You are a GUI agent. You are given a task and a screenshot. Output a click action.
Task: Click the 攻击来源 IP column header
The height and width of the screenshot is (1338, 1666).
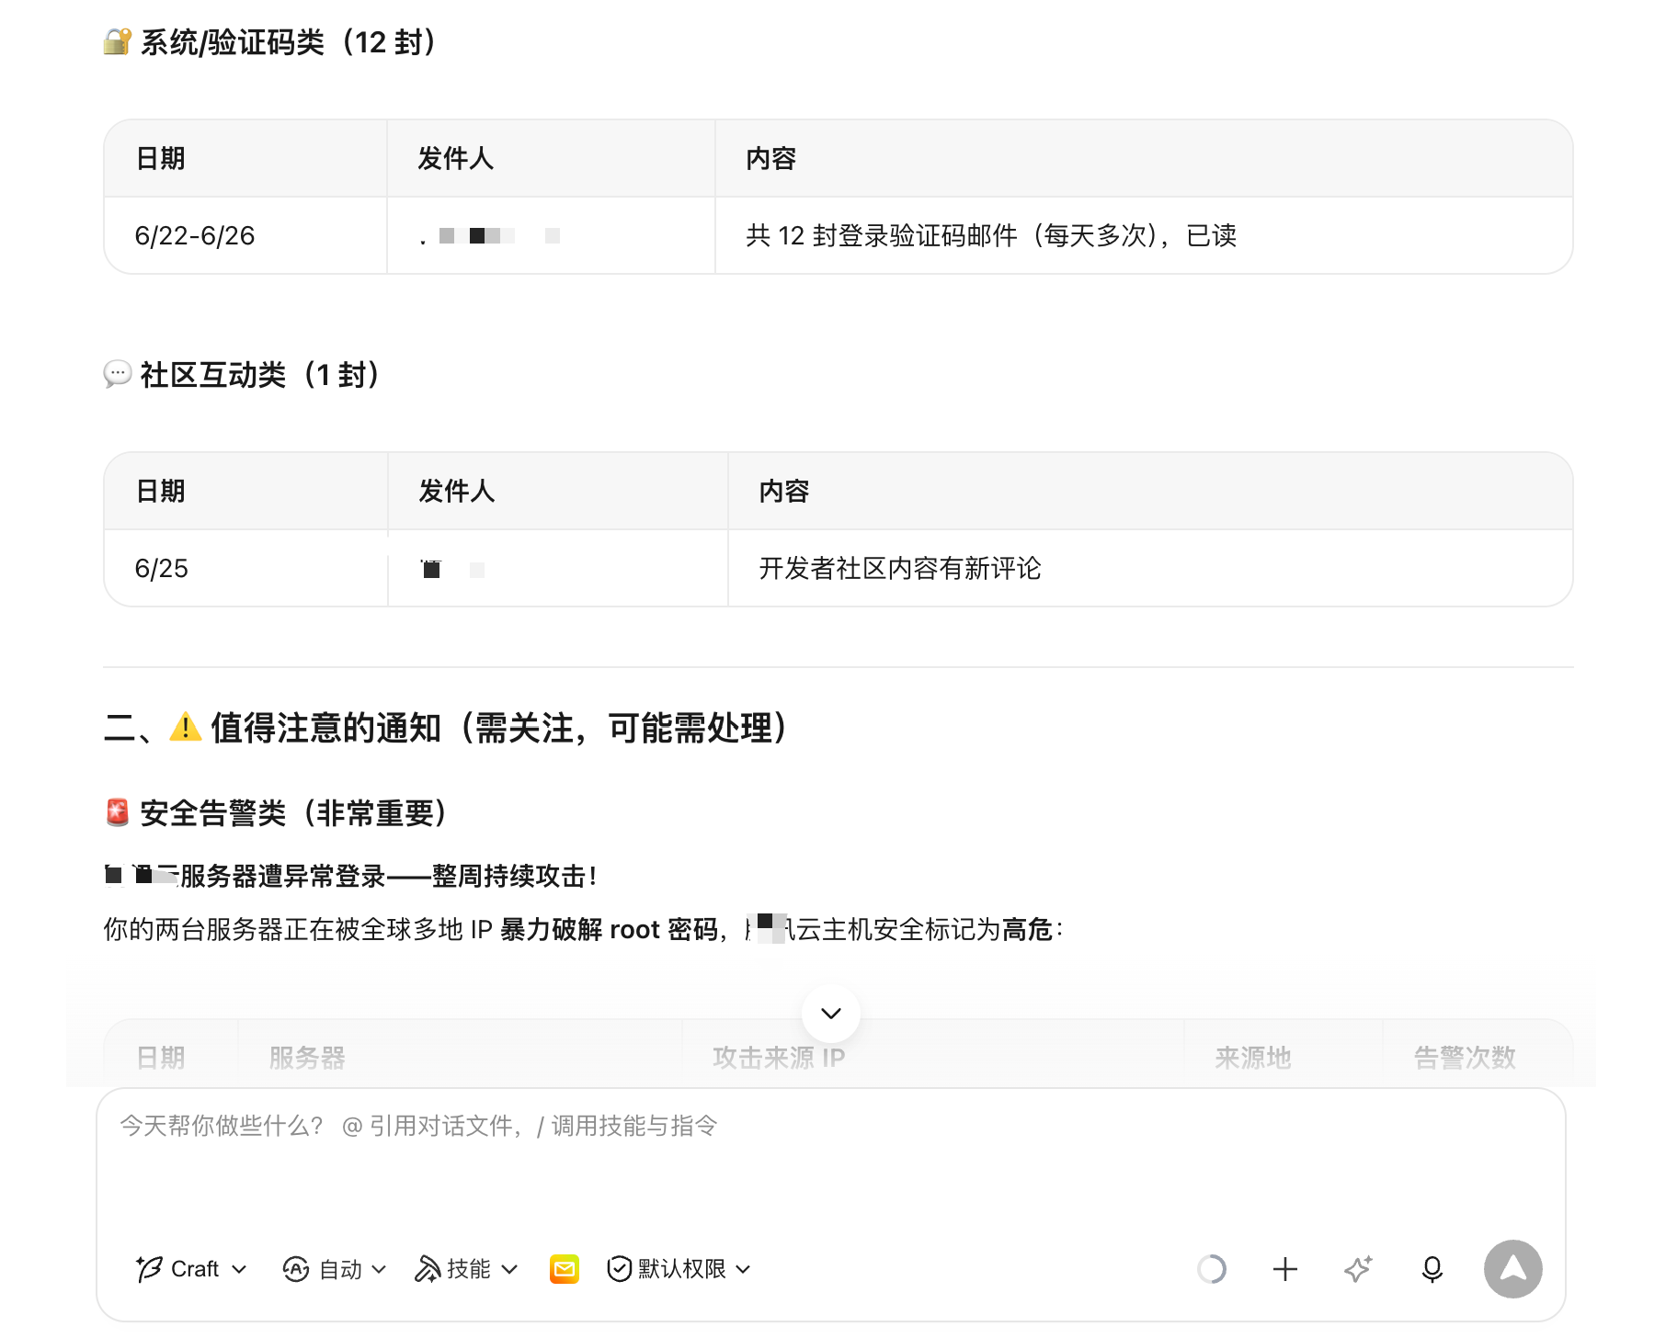[x=779, y=1058]
